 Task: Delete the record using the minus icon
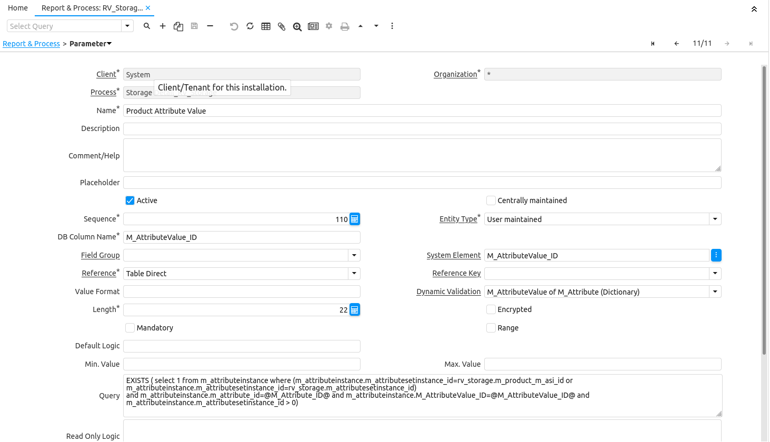click(x=210, y=26)
